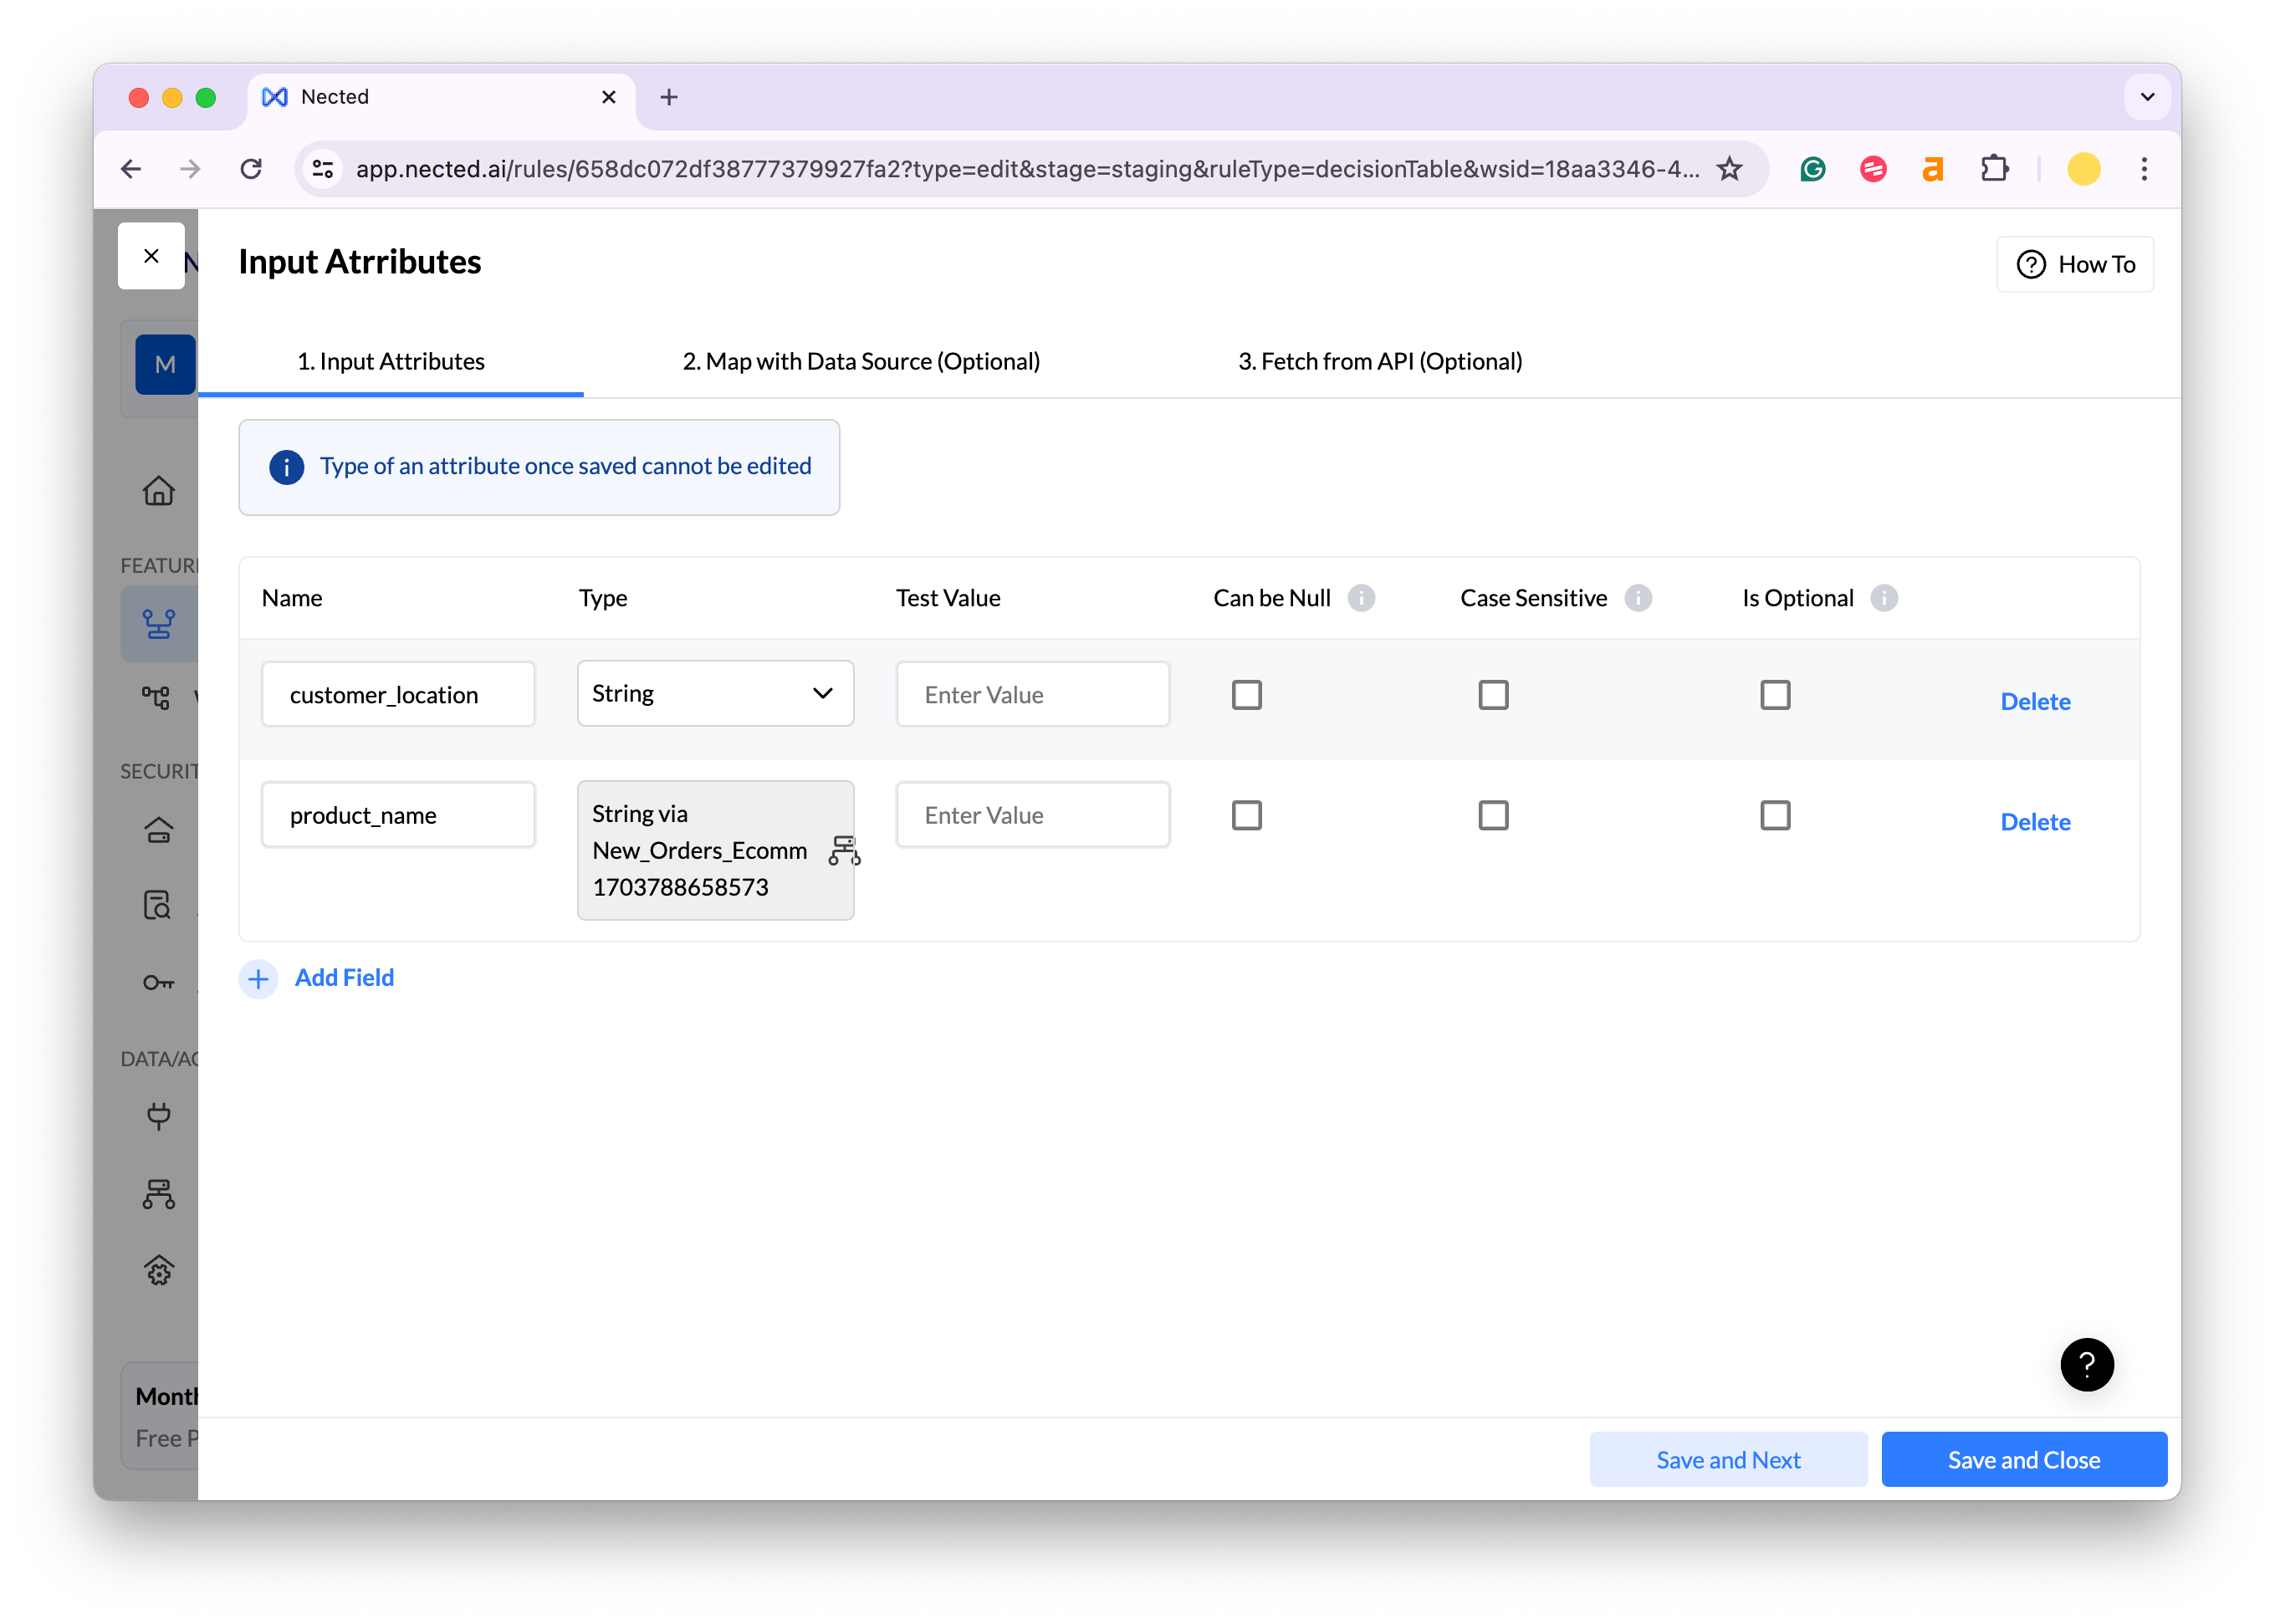Open the Chrome three-dot menu
This screenshot has width=2275, height=1624.
2144,169
